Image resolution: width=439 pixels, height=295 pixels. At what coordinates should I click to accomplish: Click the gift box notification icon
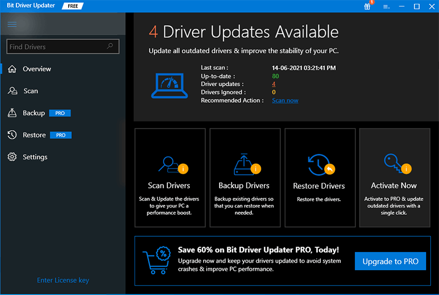pyautogui.click(x=368, y=7)
